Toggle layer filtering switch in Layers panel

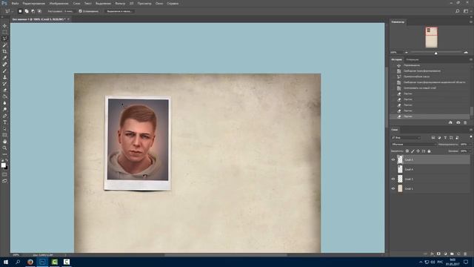[471, 136]
